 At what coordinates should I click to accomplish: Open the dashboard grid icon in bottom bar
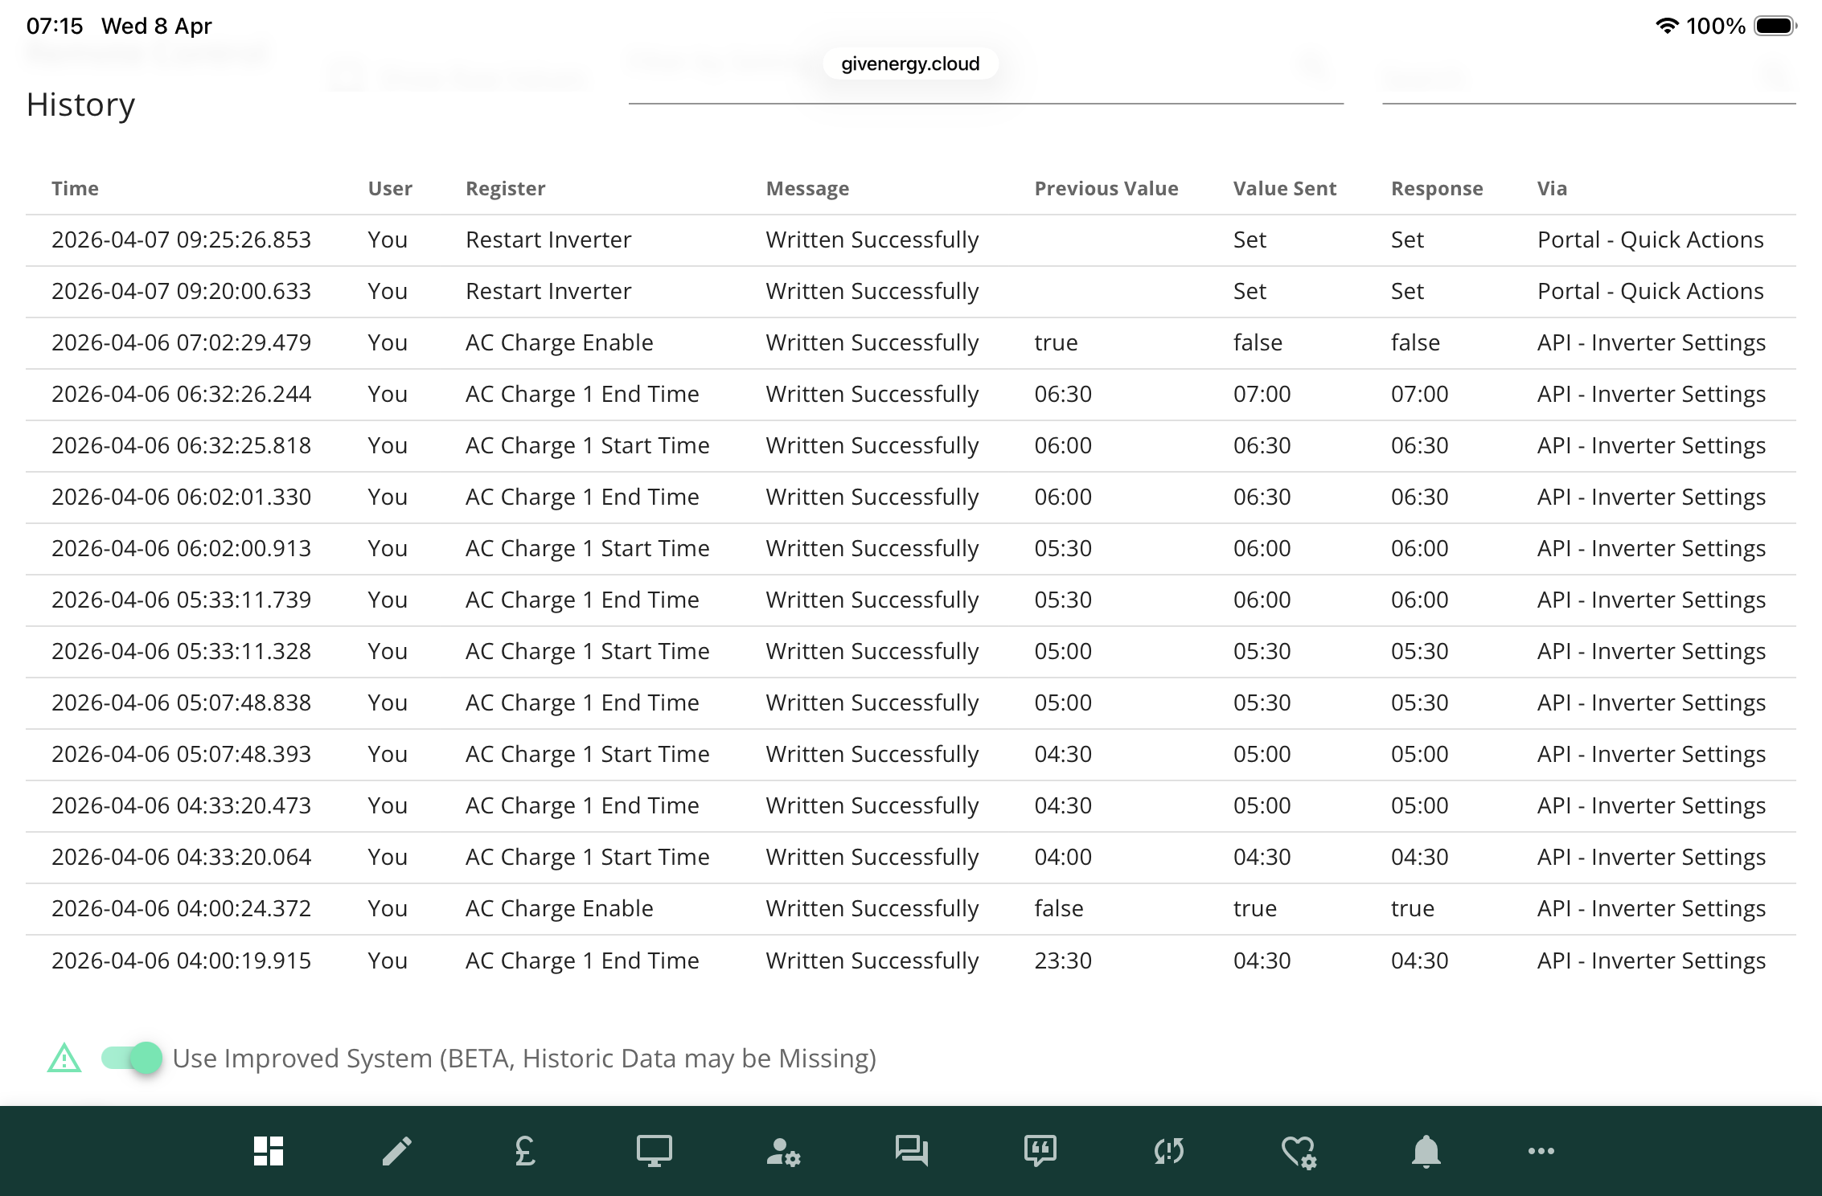[268, 1150]
